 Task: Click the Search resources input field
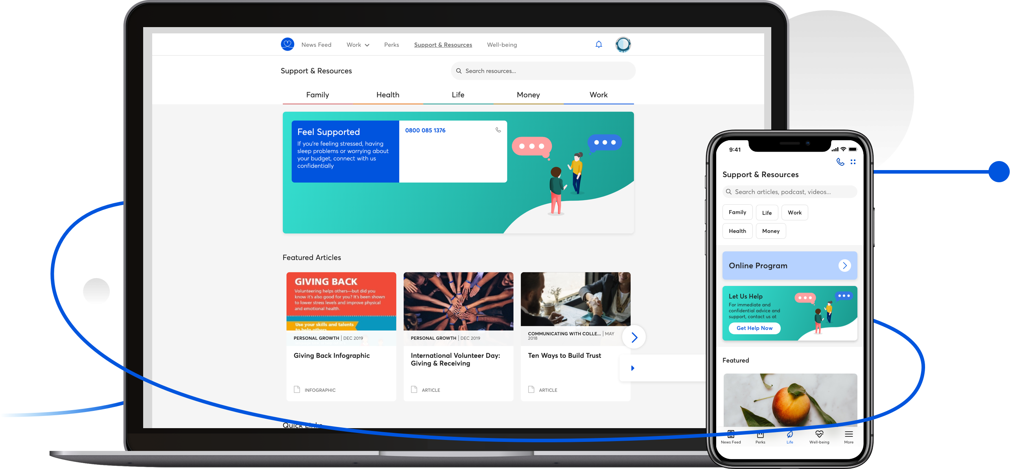click(543, 71)
